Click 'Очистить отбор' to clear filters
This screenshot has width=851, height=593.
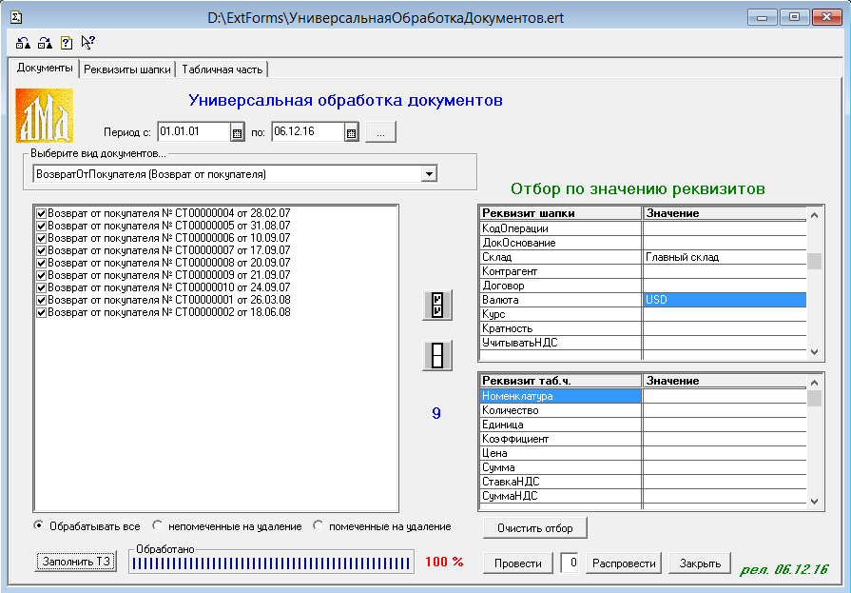(535, 528)
